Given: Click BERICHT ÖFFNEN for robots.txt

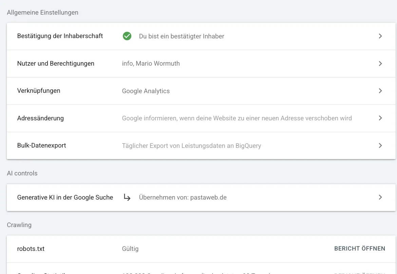Looking at the screenshot, I should click(x=360, y=249).
